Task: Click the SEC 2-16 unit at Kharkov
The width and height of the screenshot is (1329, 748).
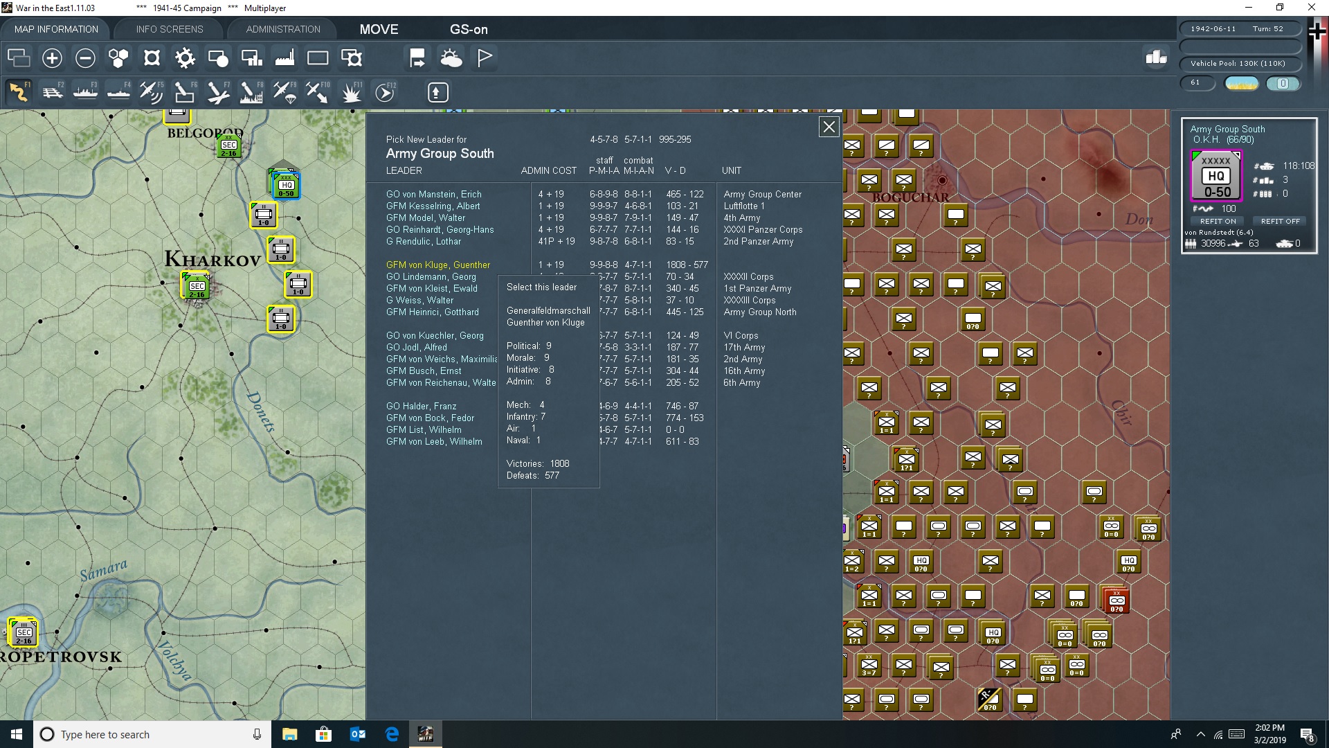Action: pyautogui.click(x=196, y=285)
